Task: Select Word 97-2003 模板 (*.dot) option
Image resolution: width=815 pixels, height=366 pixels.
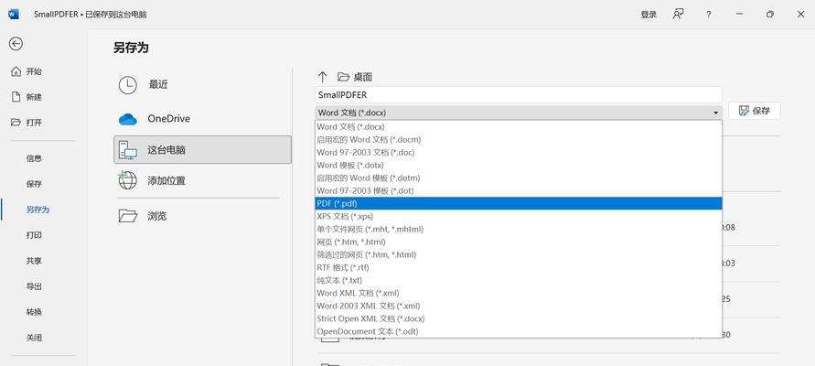Action: point(519,191)
